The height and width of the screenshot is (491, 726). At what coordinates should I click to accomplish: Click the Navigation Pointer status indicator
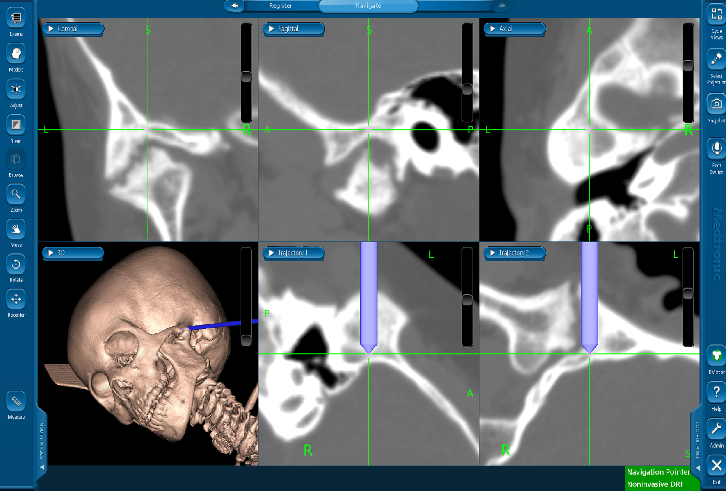point(658,472)
